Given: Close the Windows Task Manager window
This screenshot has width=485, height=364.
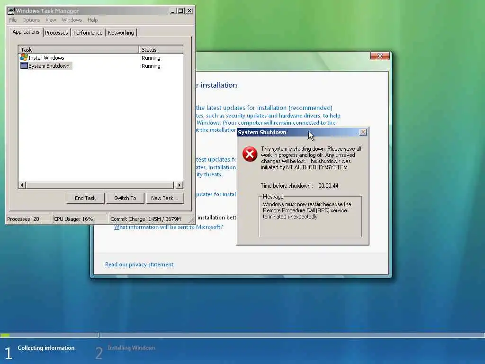Looking at the screenshot, I should tap(189, 11).
